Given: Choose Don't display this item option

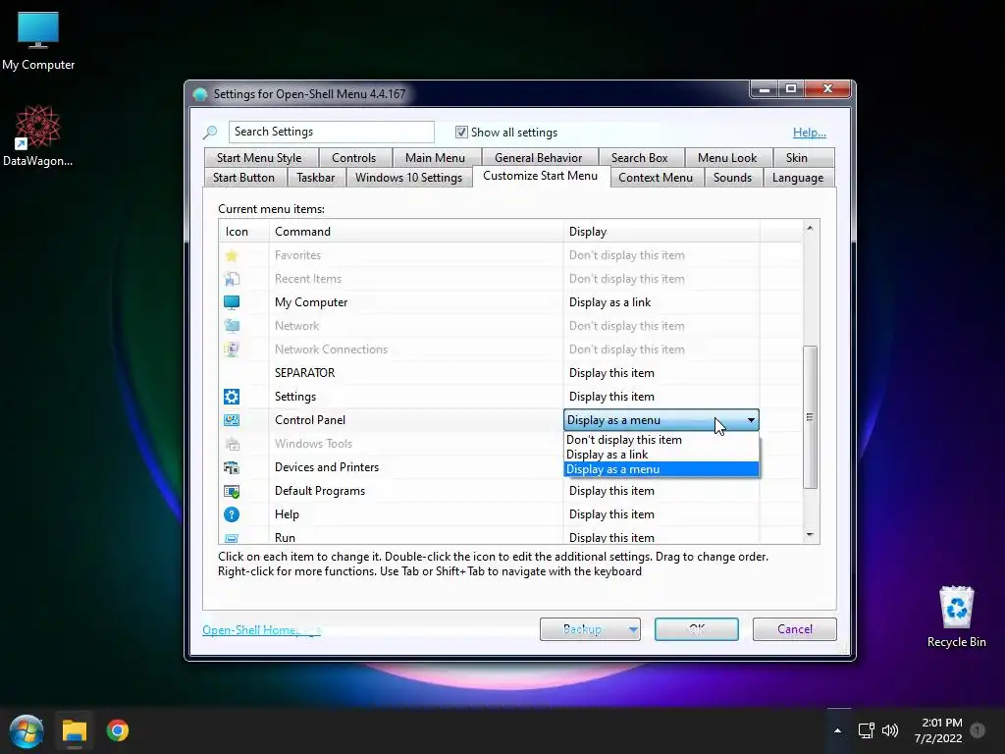Looking at the screenshot, I should pyautogui.click(x=661, y=440).
